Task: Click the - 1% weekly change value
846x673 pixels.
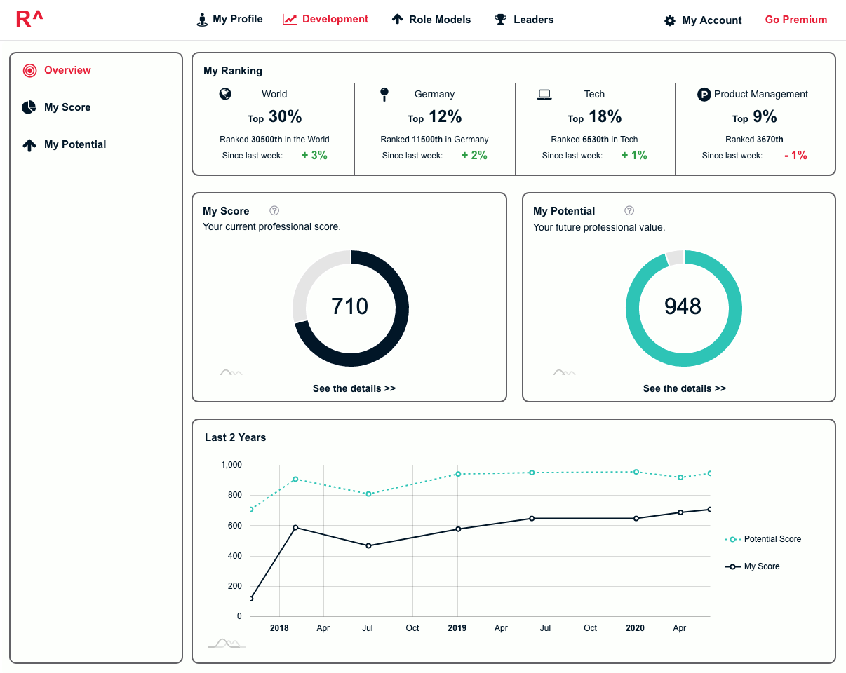Action: (x=795, y=156)
